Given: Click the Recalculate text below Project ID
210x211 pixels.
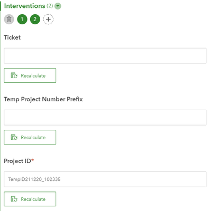Looking at the screenshot, I should [33, 199].
